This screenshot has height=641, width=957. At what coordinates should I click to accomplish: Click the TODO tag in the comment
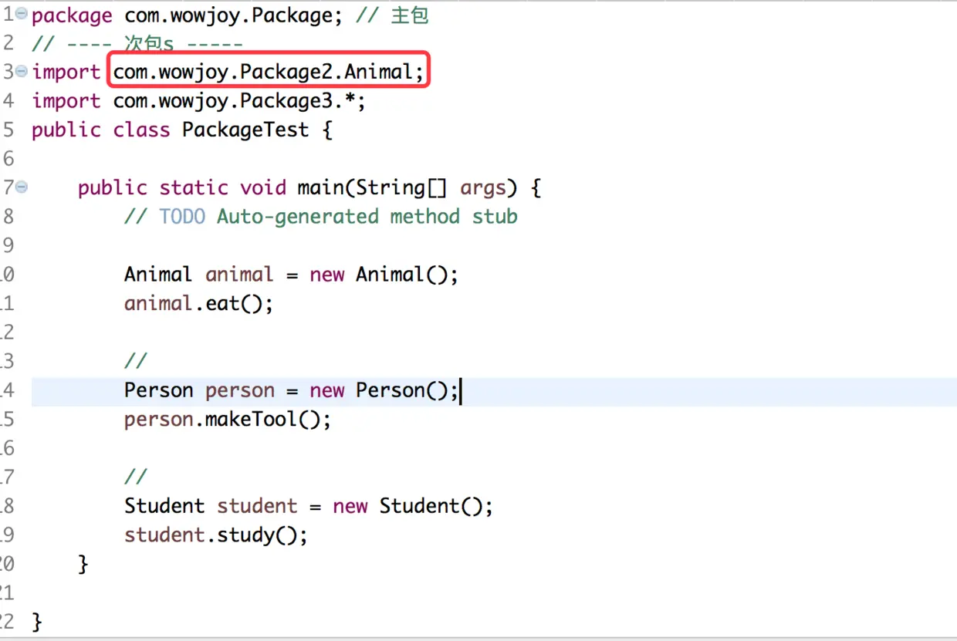point(182,217)
